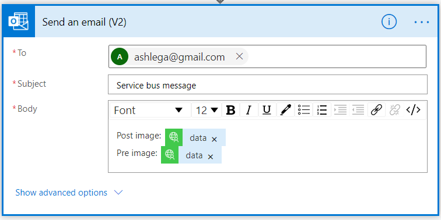The width and height of the screenshot is (441, 220).
Task: Insert a bulleted list
Action: [x=303, y=110]
